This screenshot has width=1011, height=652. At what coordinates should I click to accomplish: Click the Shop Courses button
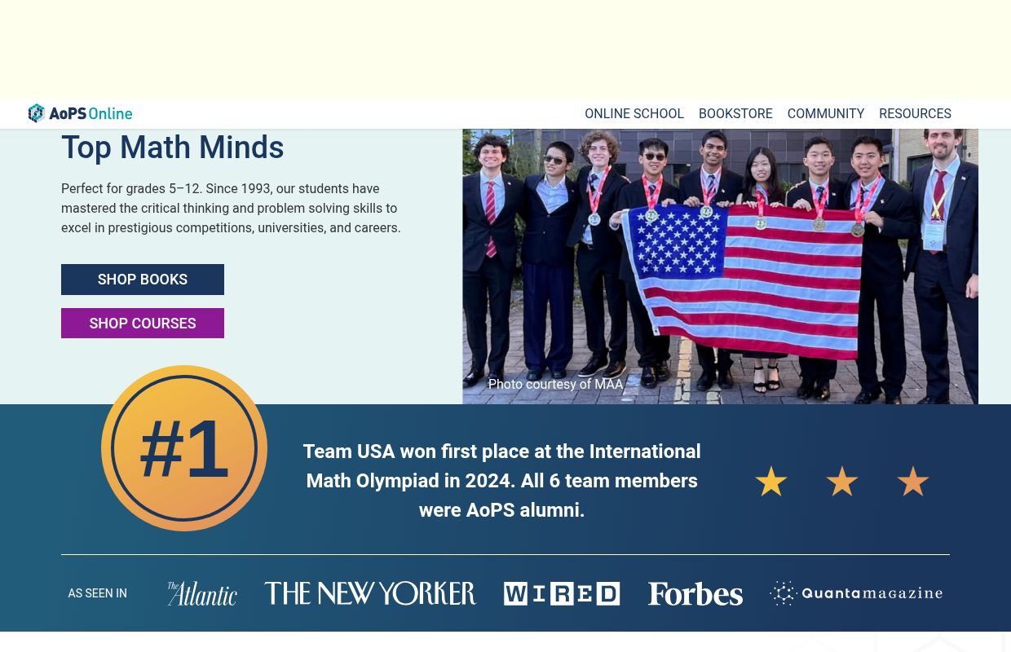(x=143, y=323)
